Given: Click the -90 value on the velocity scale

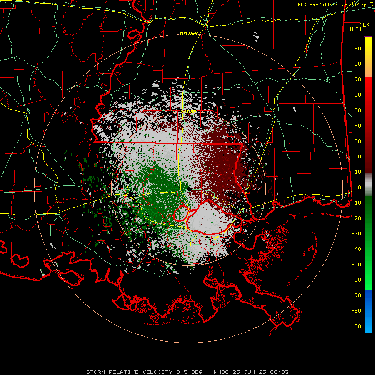Looking at the screenshot, I should click(356, 326).
